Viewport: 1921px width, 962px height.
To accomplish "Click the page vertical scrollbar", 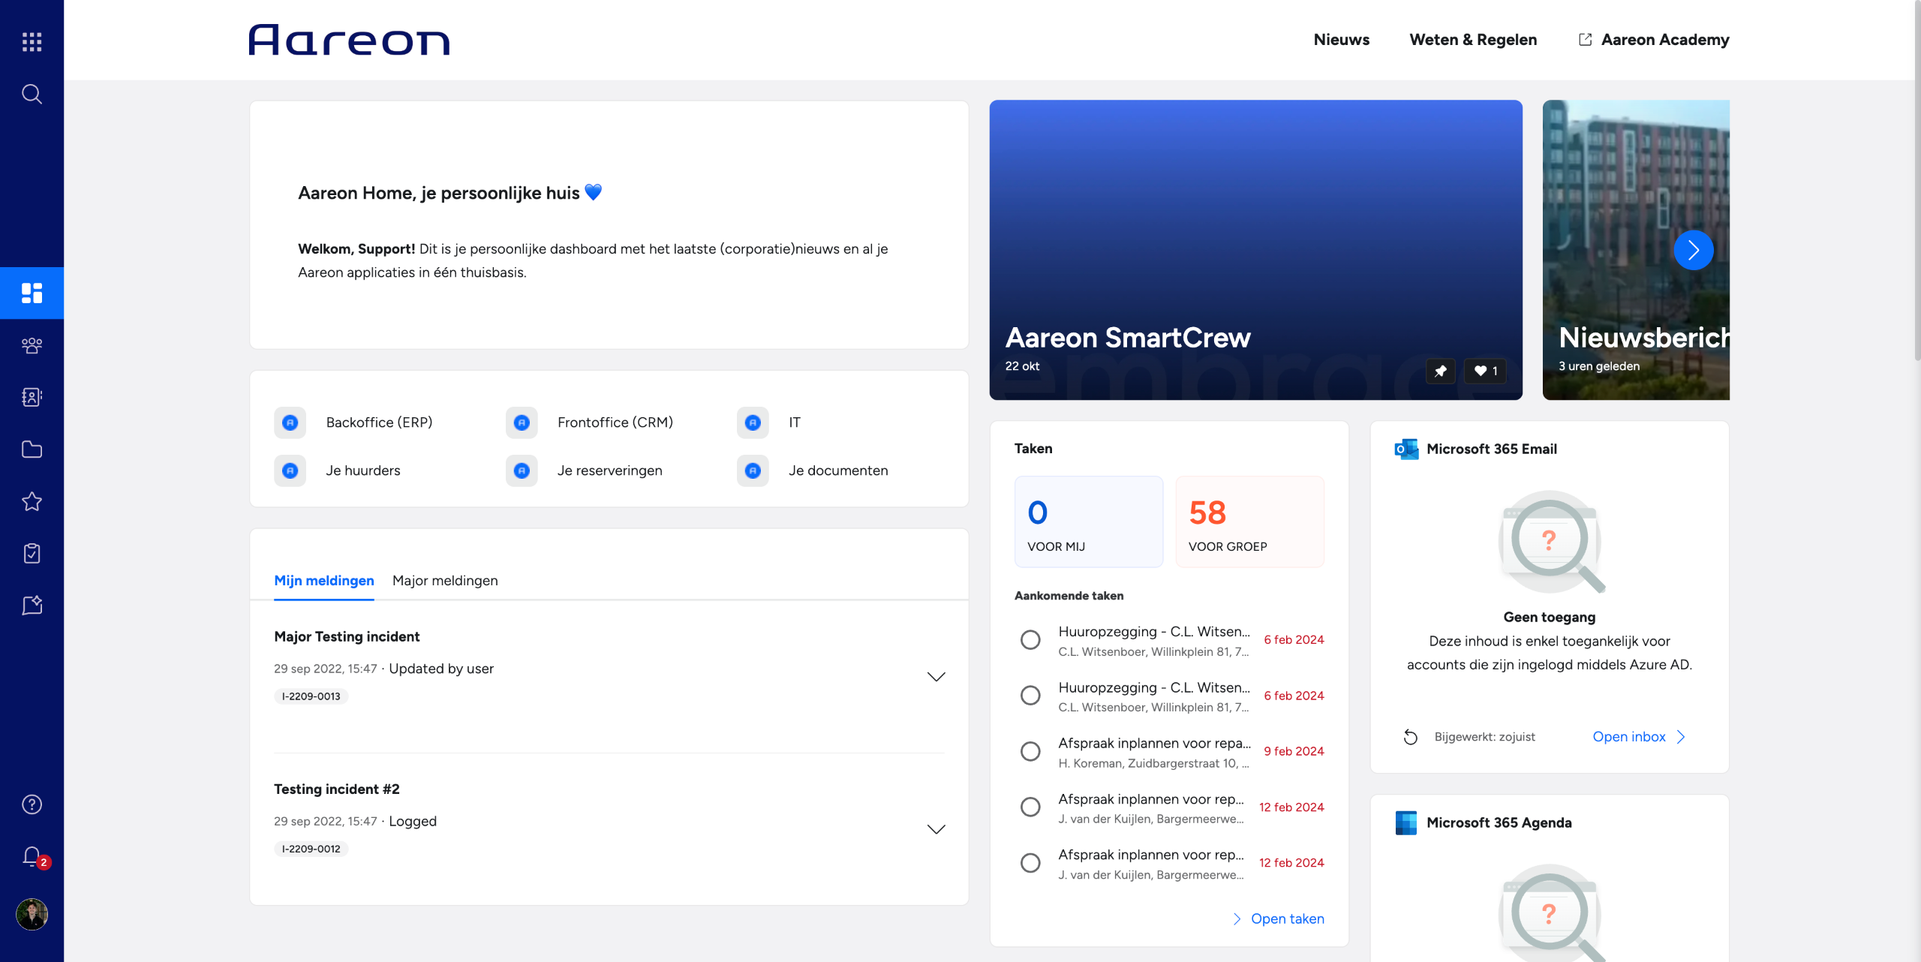I will point(1916,180).
